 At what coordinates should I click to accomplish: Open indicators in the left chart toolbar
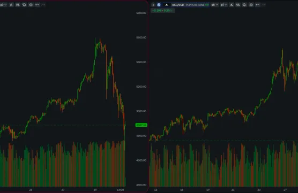11,5
